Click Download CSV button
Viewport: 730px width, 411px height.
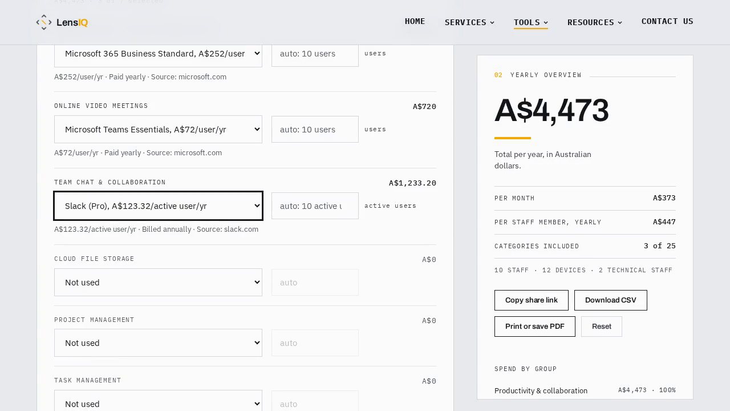click(x=611, y=300)
